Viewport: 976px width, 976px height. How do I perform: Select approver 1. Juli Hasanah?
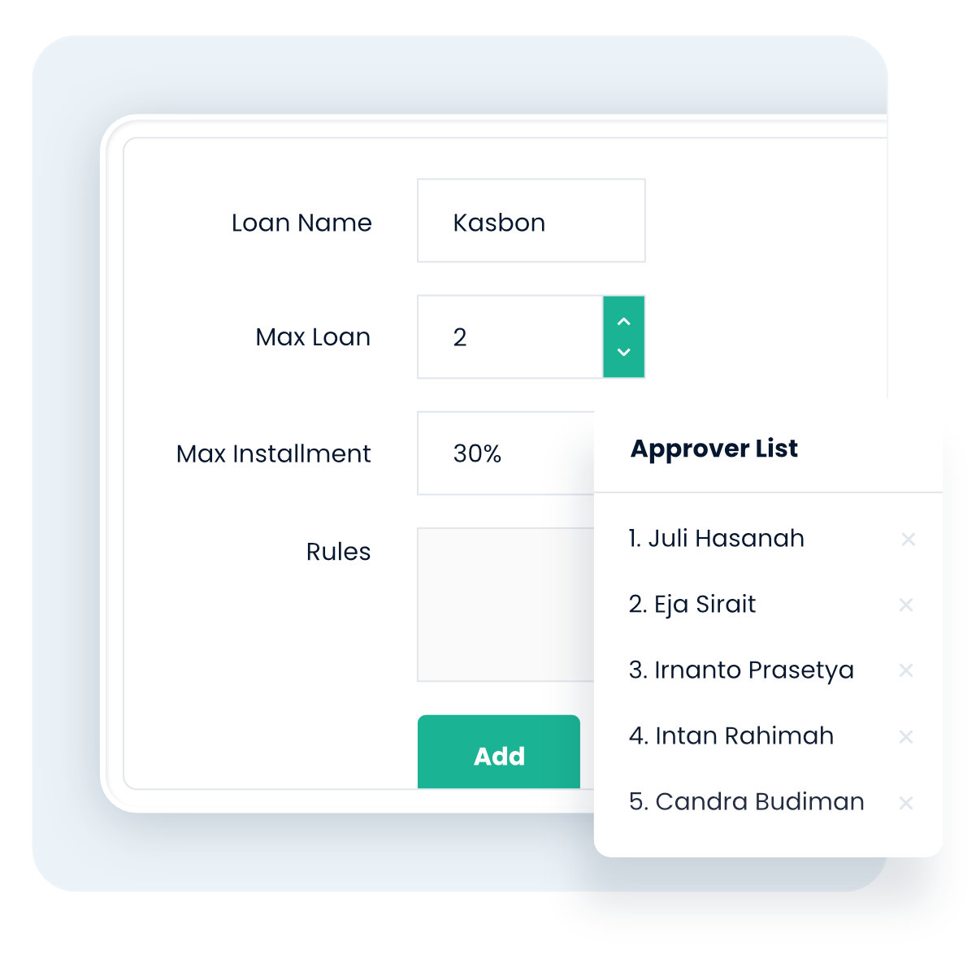click(716, 539)
